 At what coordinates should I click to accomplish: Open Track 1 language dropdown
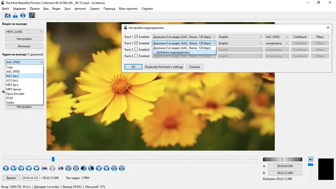coord(241,37)
